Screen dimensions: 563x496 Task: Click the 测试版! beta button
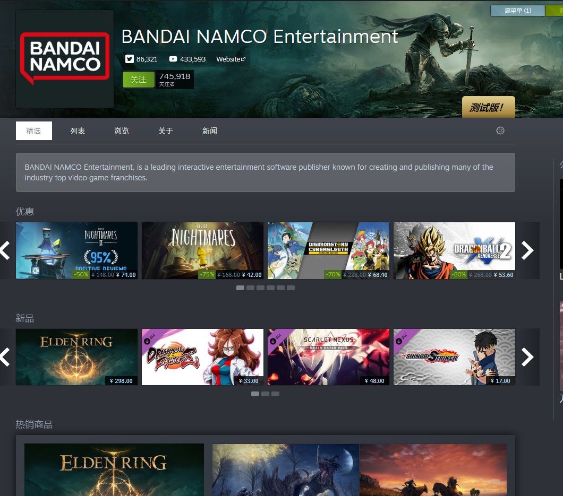(x=488, y=107)
